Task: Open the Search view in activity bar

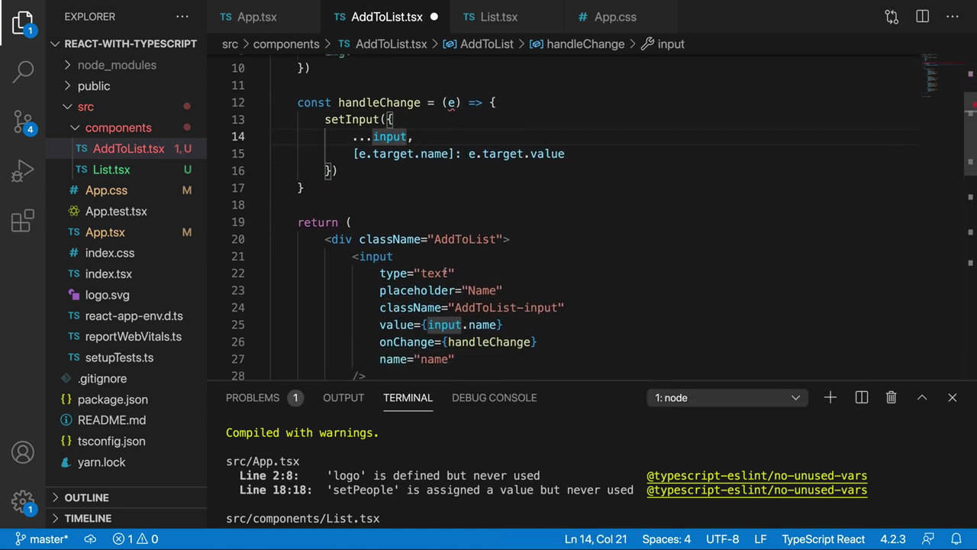Action: pyautogui.click(x=23, y=72)
